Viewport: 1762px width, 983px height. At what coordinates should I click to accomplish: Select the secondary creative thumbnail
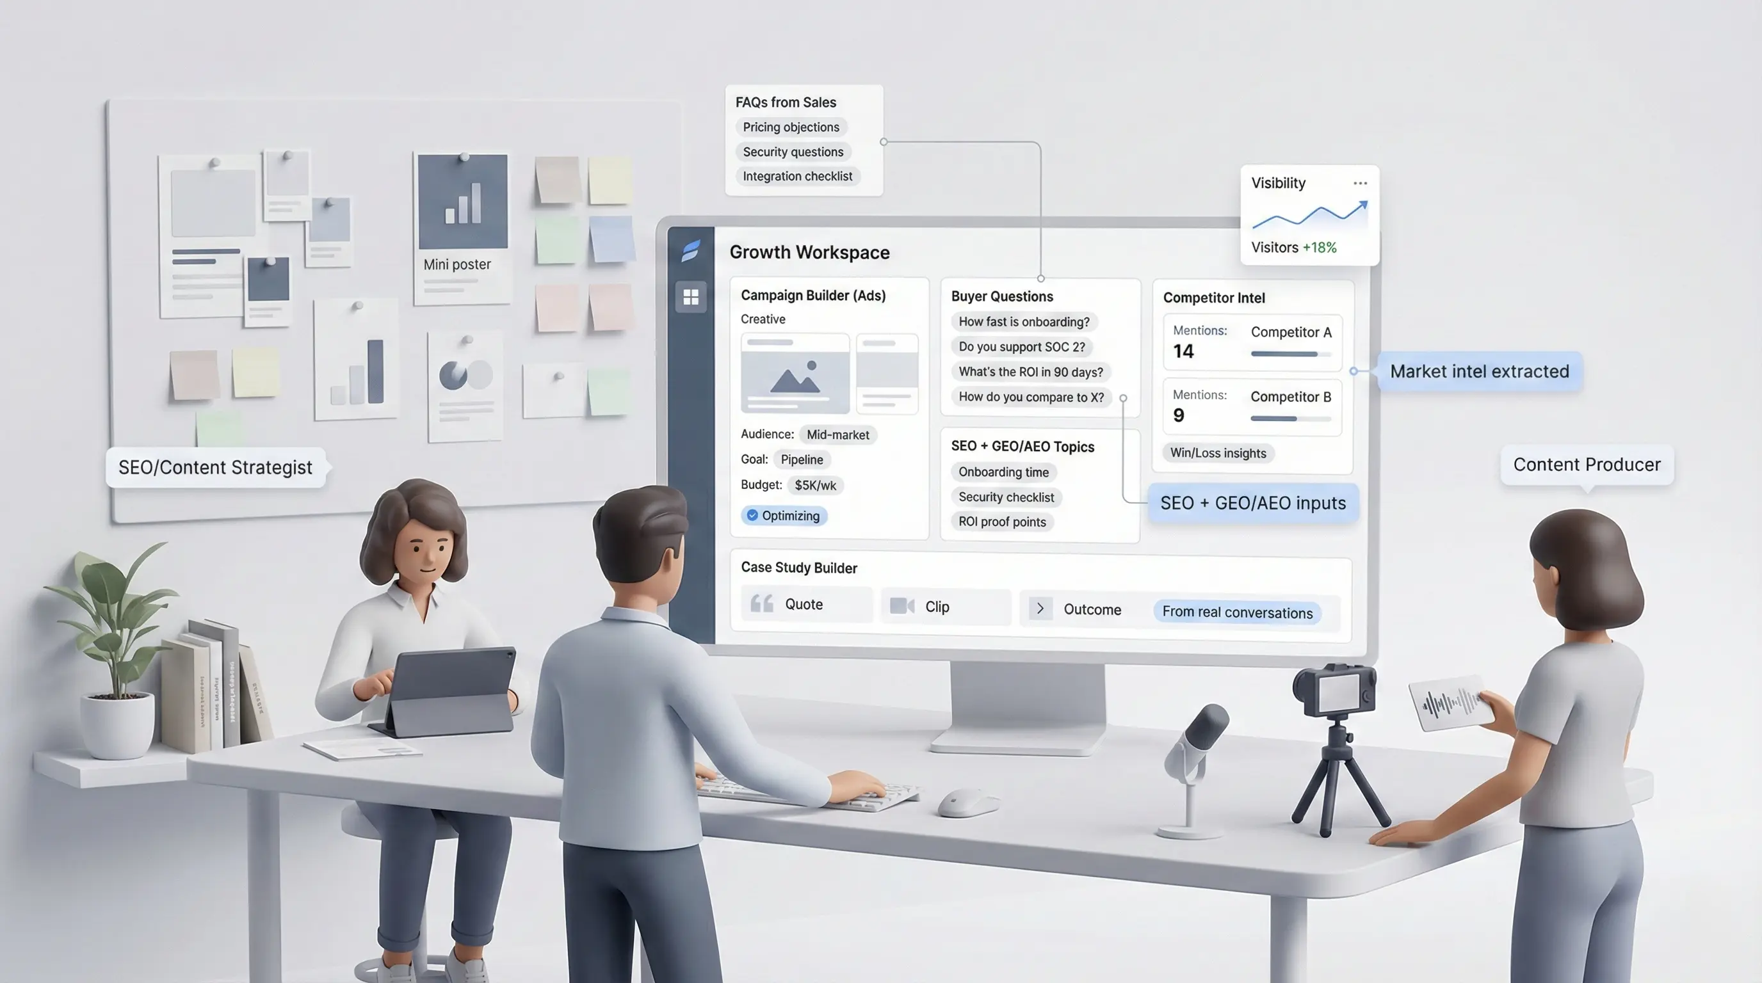click(887, 373)
